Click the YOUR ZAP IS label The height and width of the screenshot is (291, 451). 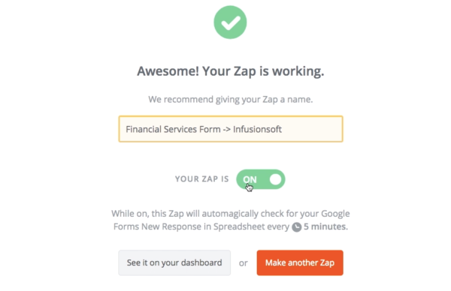pyautogui.click(x=202, y=179)
